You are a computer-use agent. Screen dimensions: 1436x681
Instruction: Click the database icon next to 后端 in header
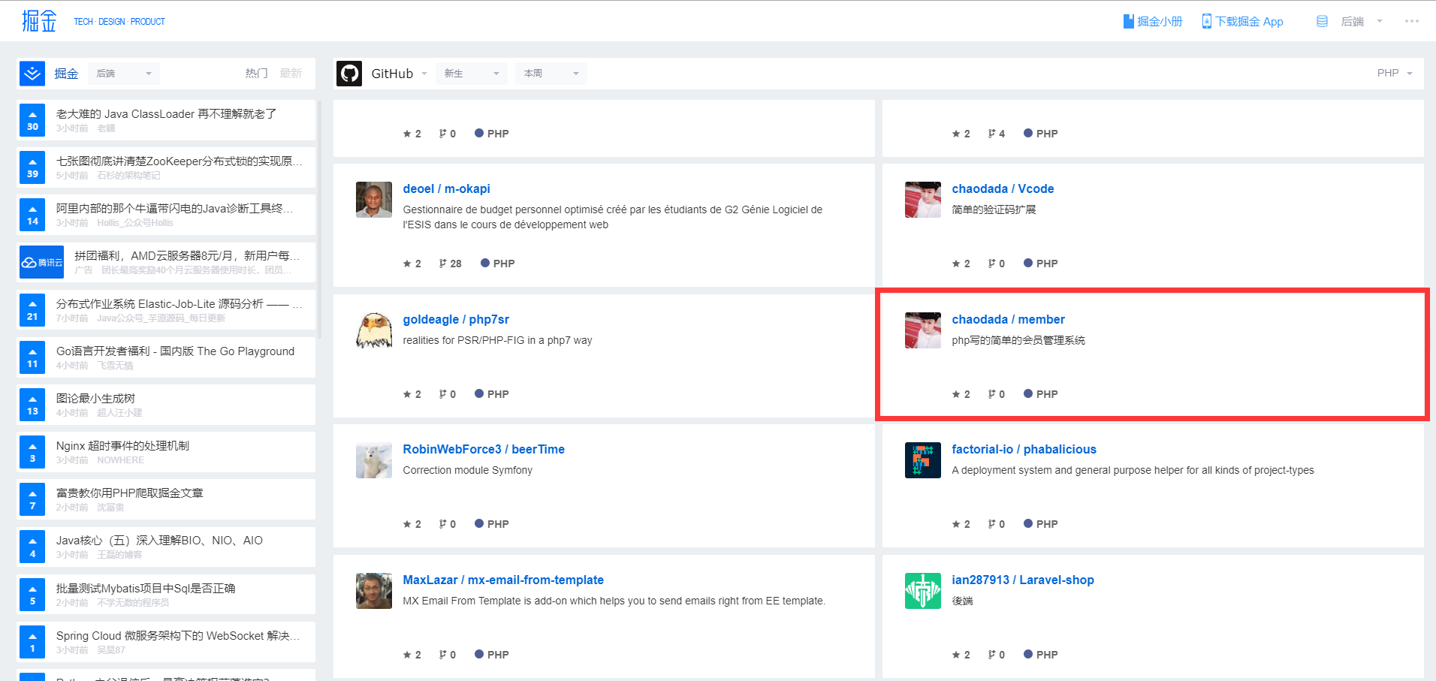tap(1322, 21)
